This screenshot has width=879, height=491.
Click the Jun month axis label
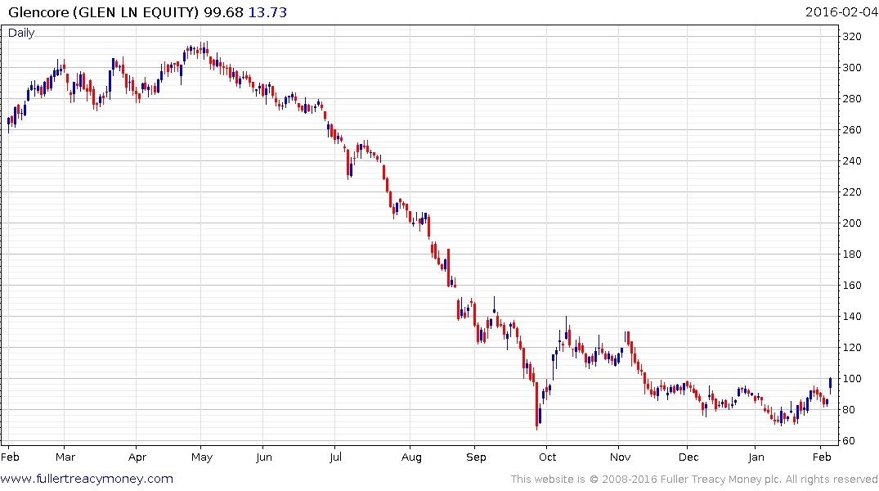click(x=263, y=457)
